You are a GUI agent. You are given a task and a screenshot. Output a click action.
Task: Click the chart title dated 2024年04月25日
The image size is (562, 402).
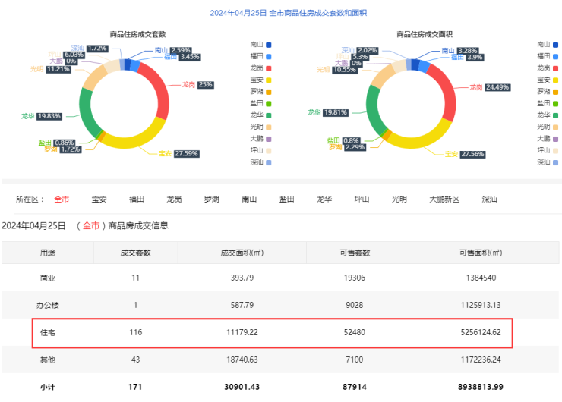281,13
